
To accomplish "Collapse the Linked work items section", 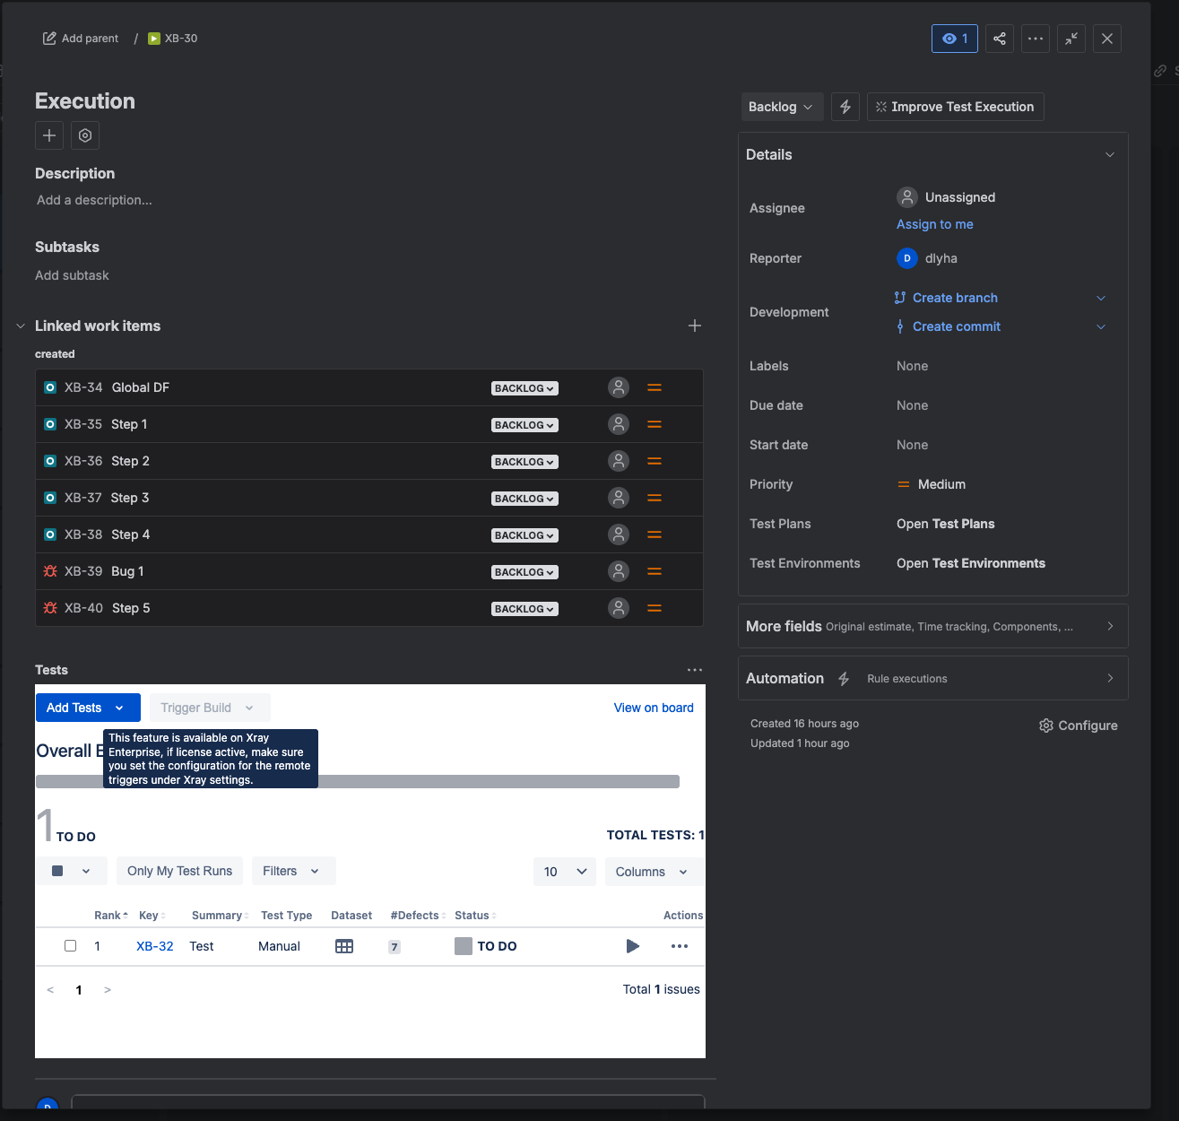I will tap(21, 326).
